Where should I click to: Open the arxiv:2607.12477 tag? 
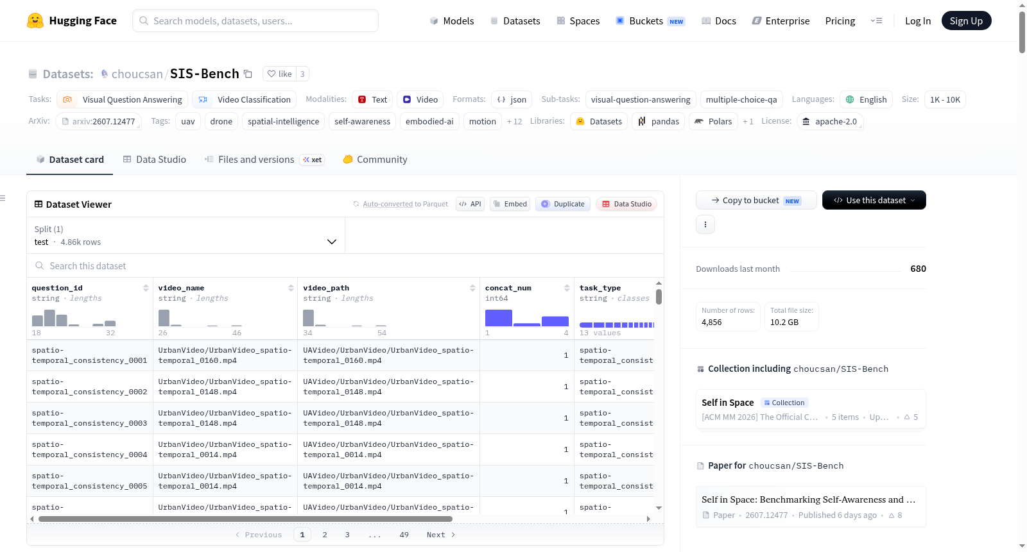tap(98, 121)
